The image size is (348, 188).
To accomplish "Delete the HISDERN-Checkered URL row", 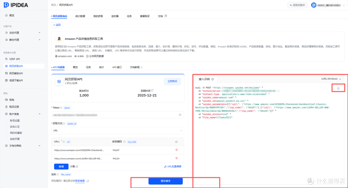I will tap(177, 150).
